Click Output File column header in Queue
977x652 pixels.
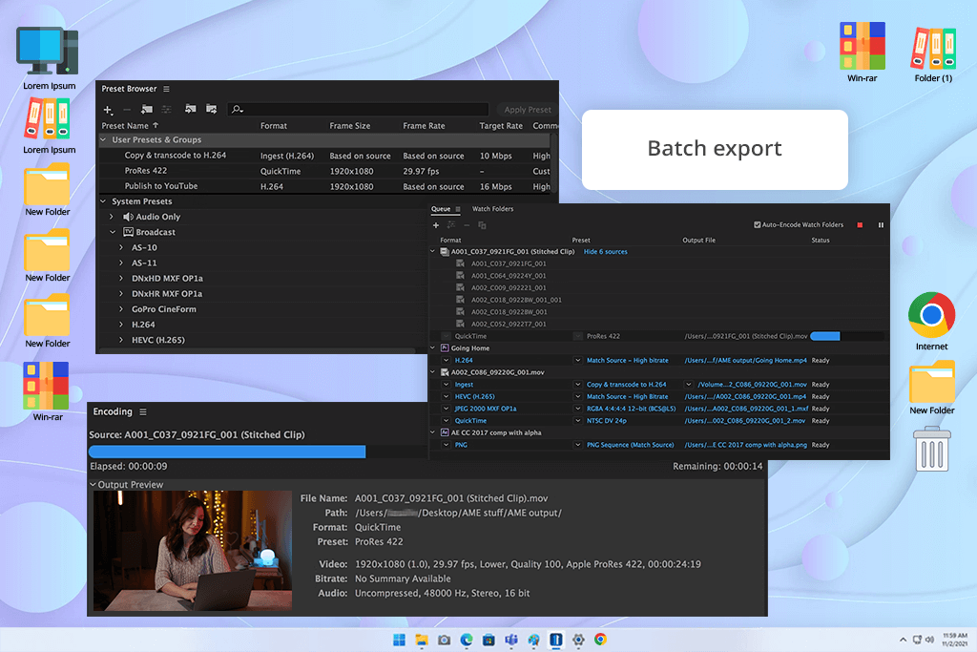tap(699, 240)
